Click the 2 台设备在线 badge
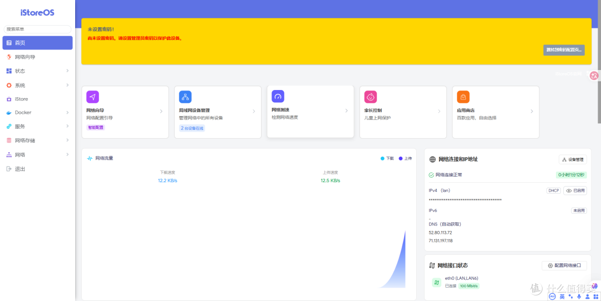The width and height of the screenshot is (601, 301). (192, 128)
